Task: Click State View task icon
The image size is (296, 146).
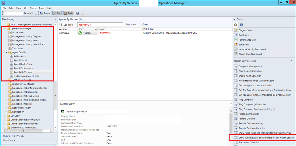Action: pyautogui.click(x=236, y=45)
